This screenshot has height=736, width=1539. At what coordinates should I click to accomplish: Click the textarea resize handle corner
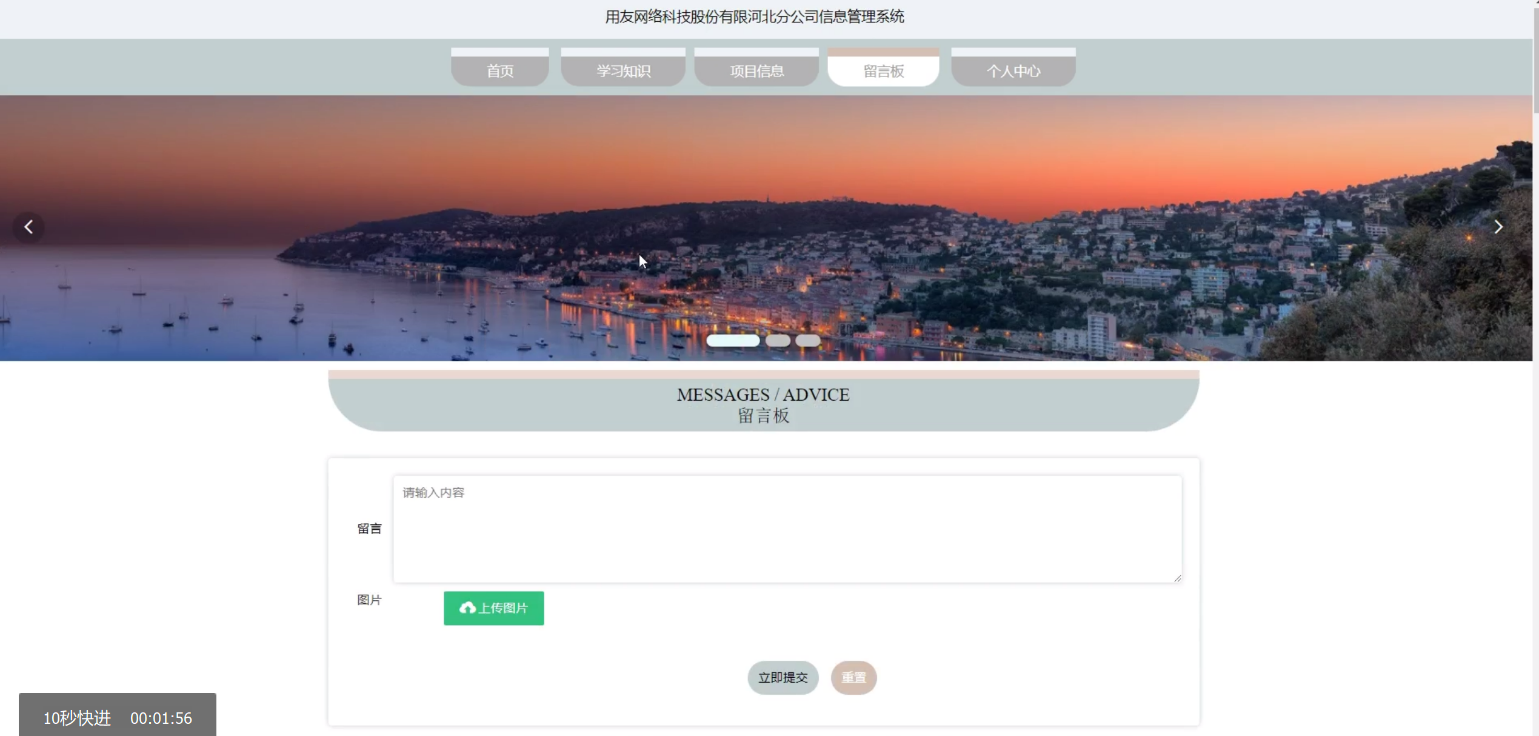pyautogui.click(x=1177, y=578)
